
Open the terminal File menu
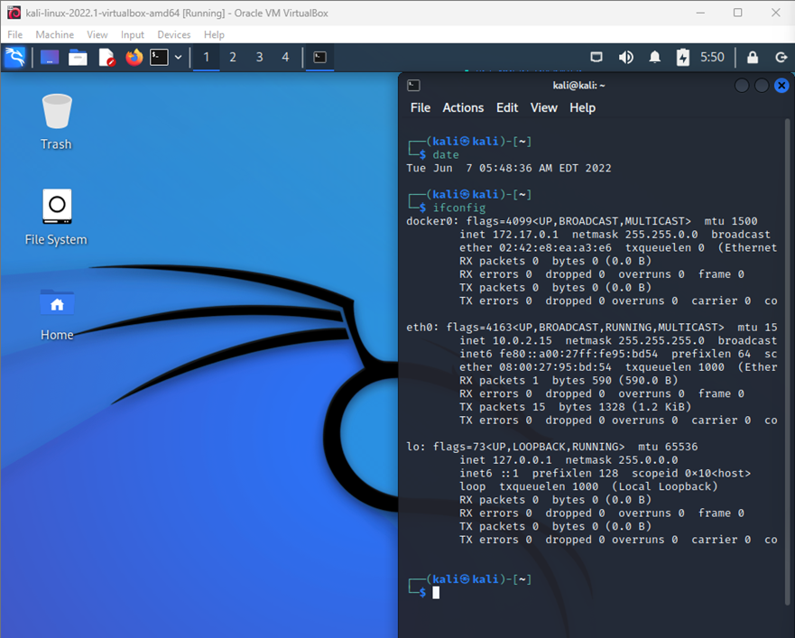(421, 107)
